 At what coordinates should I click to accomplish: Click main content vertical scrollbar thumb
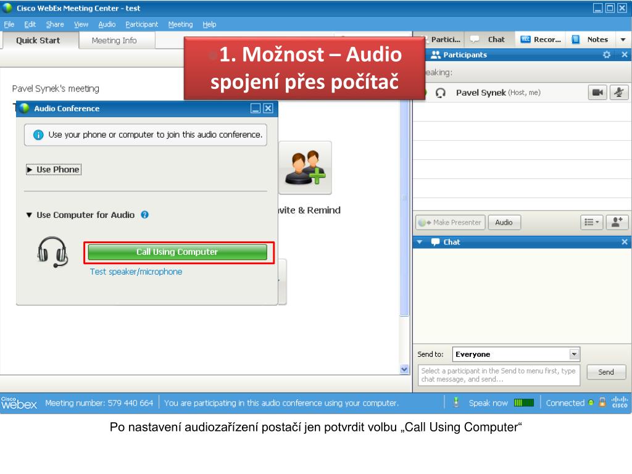point(404,208)
